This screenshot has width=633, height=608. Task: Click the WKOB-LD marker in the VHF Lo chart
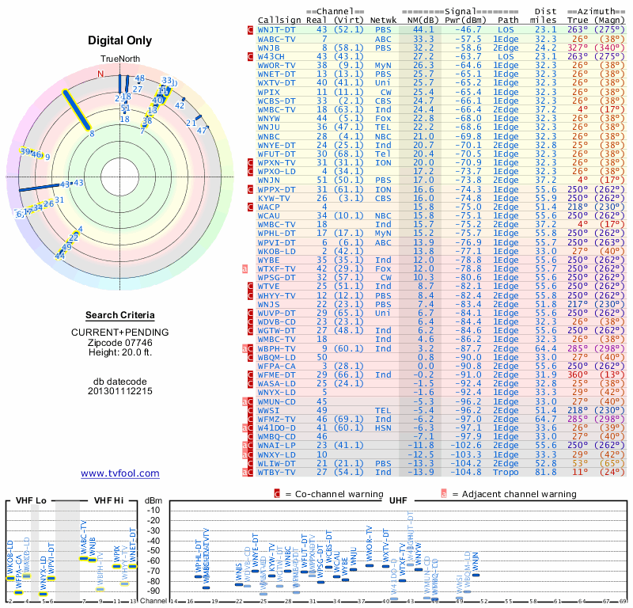point(10,579)
